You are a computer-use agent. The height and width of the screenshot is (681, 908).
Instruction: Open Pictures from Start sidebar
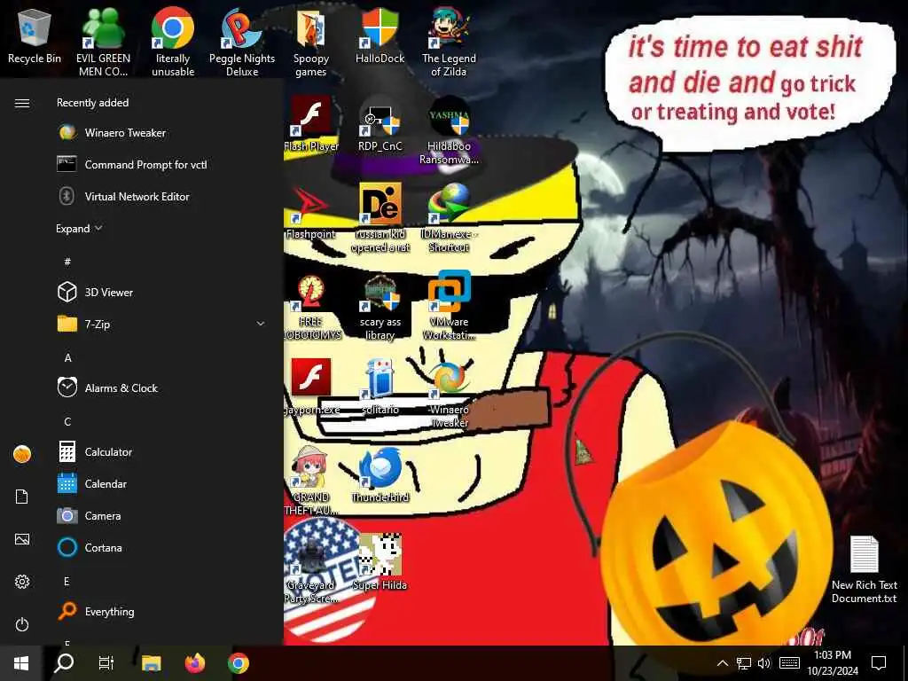tap(22, 539)
